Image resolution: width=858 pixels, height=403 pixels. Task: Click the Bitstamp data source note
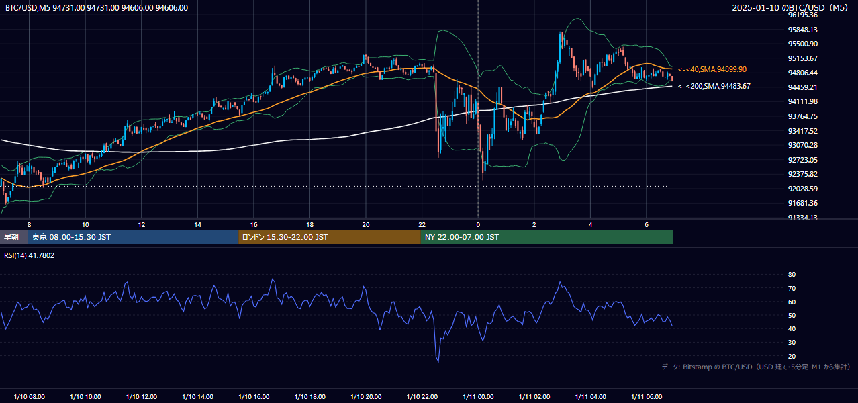tap(756, 367)
